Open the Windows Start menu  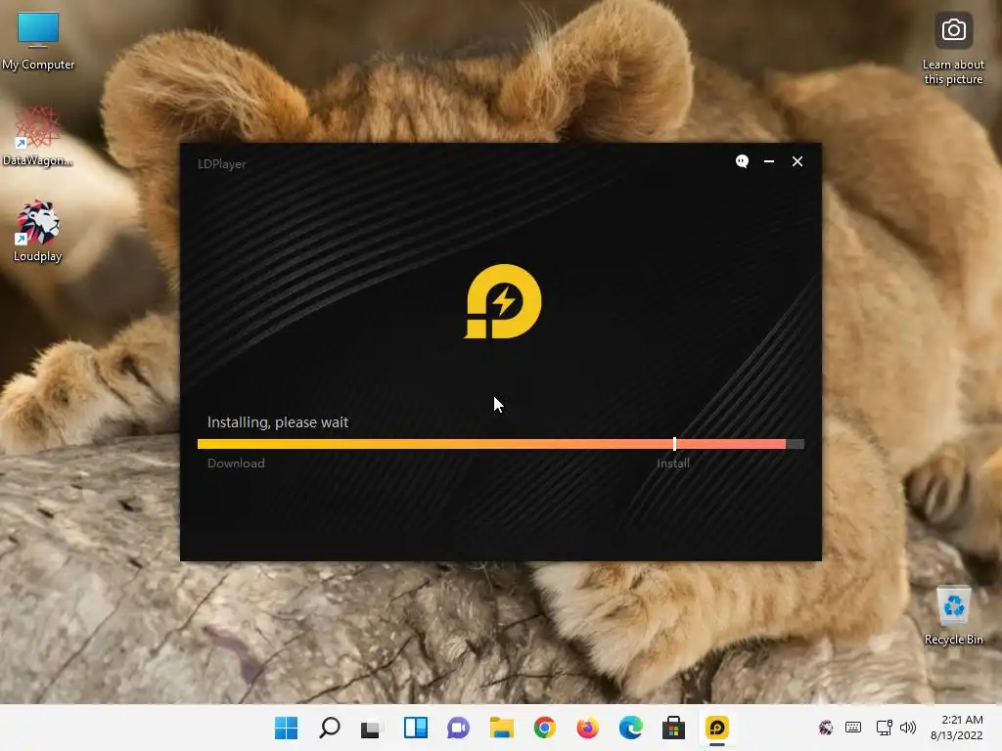pos(286,728)
